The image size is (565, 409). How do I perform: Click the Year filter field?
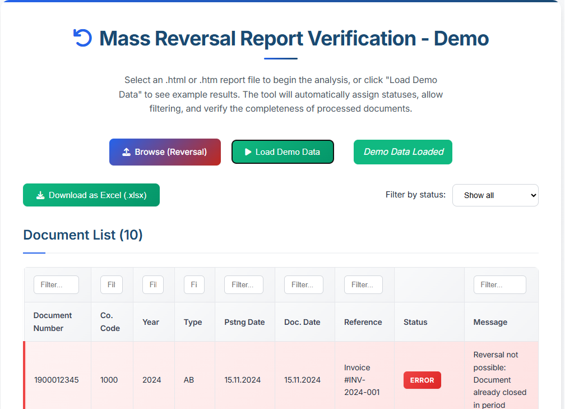point(152,284)
